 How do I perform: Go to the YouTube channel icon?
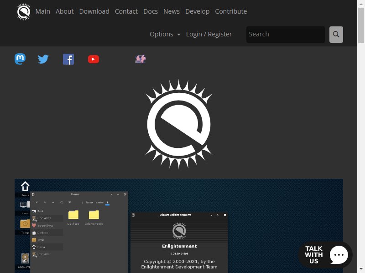tap(94, 59)
